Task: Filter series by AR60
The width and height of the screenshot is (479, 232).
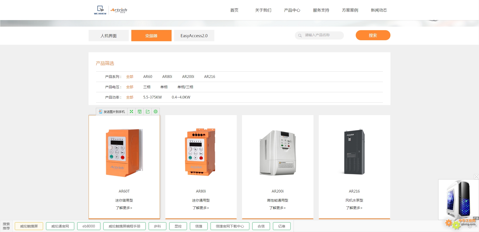Action: [148, 77]
